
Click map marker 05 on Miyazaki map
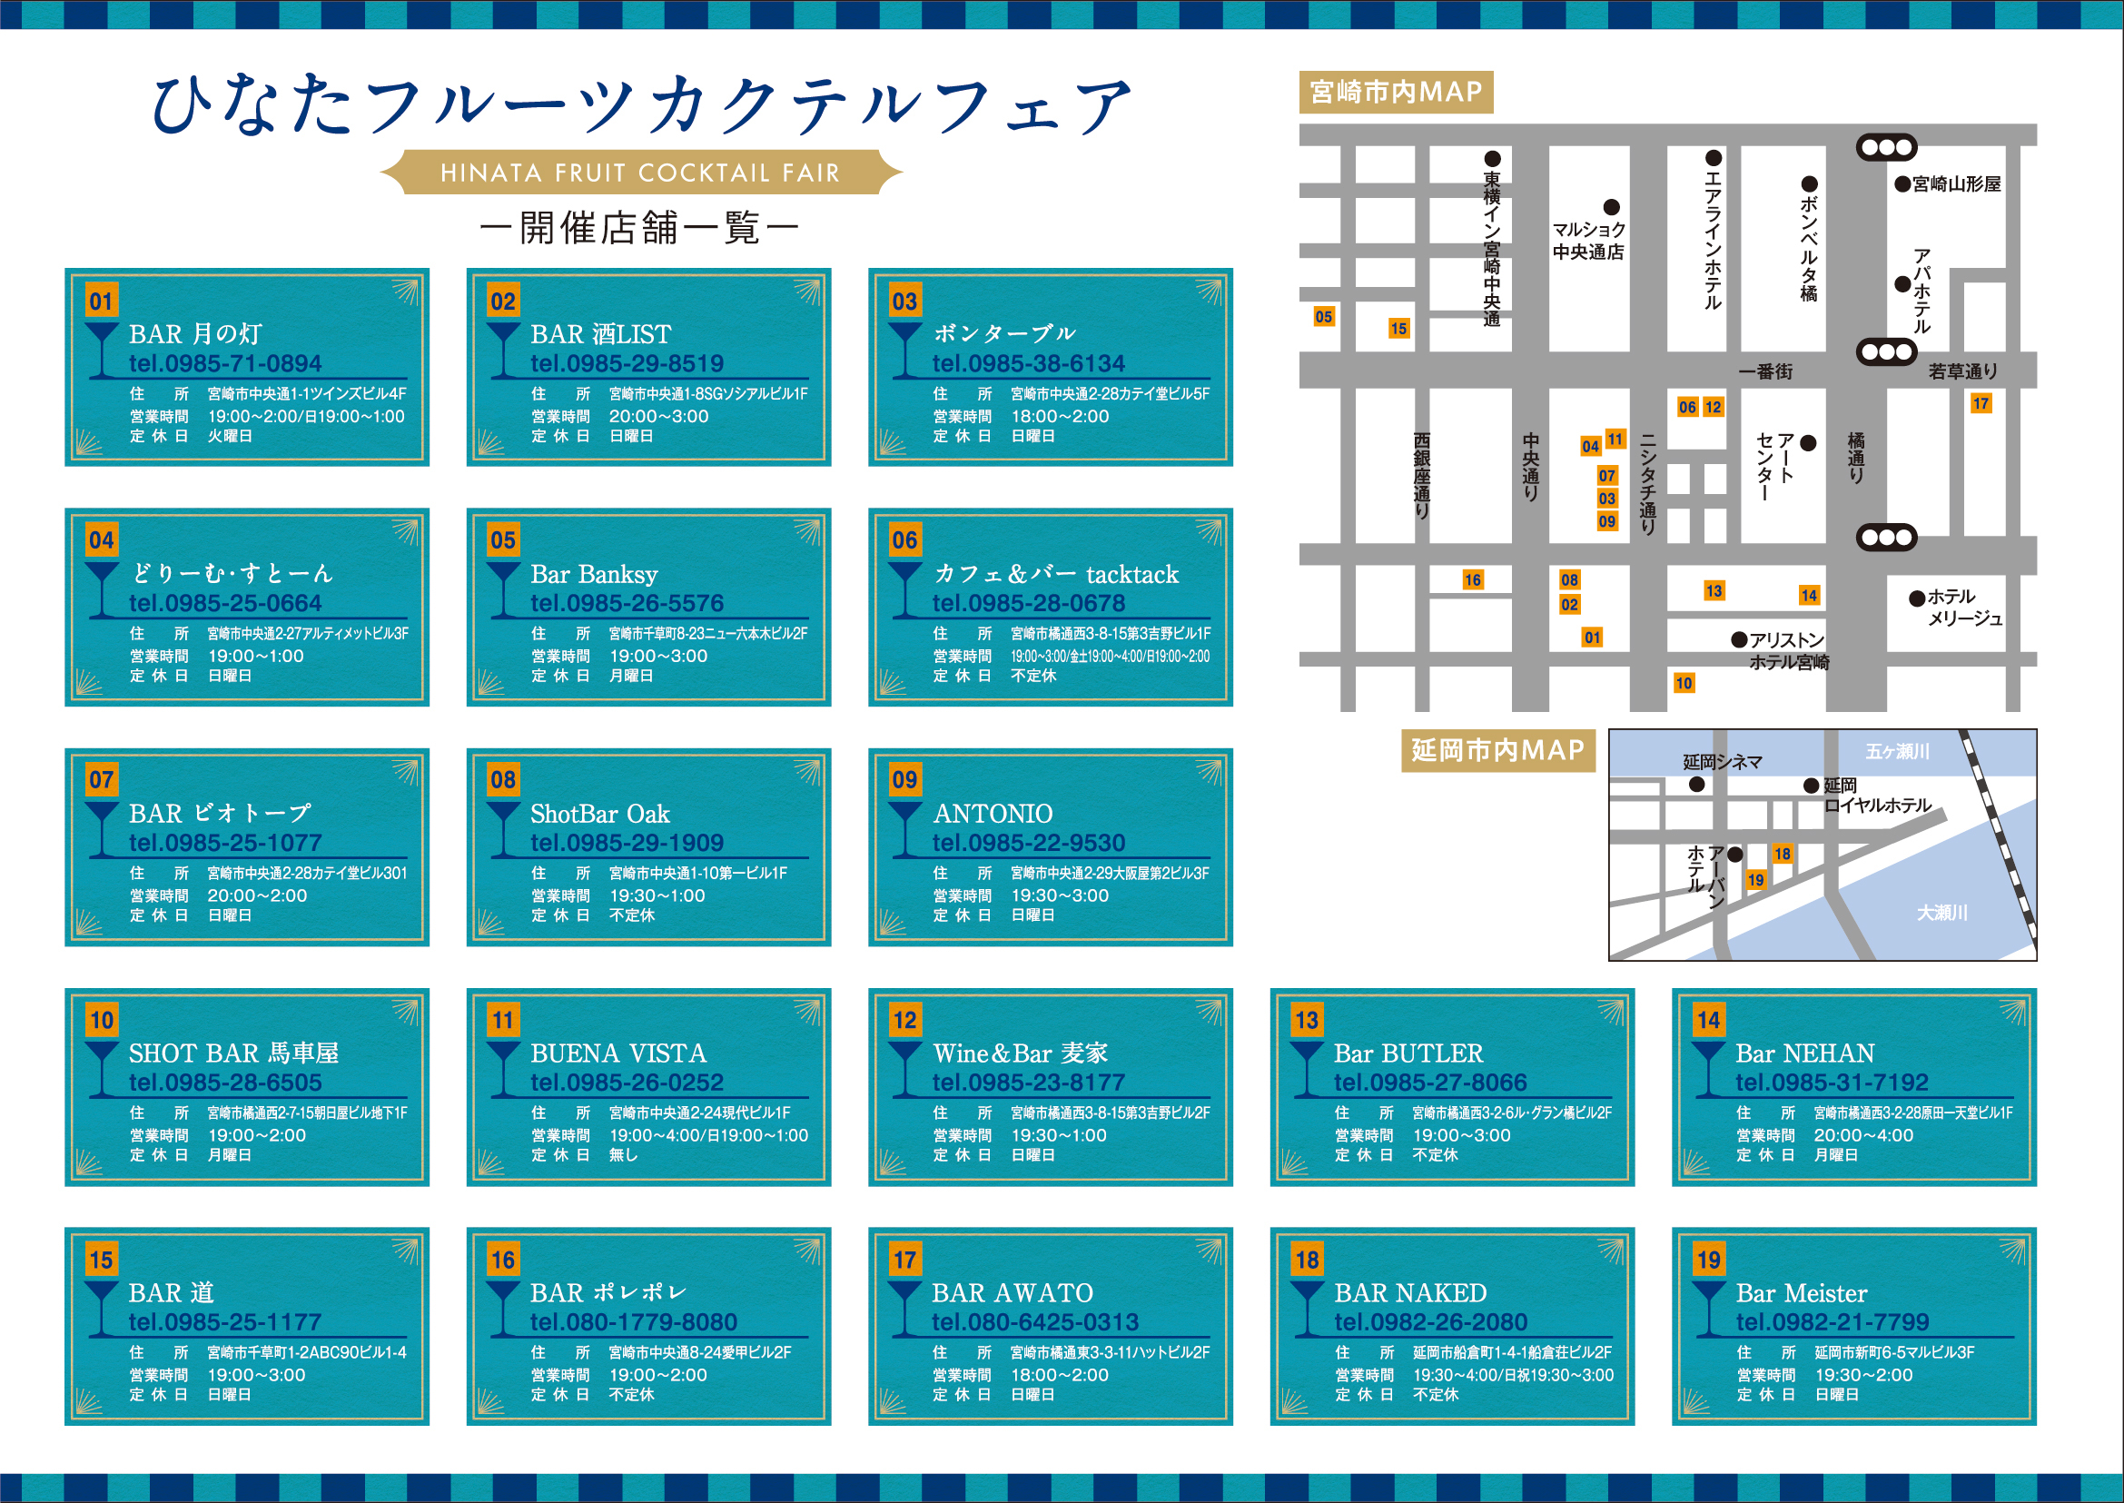(x=1323, y=317)
